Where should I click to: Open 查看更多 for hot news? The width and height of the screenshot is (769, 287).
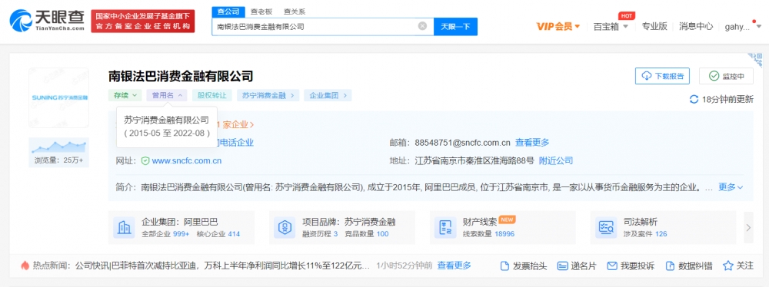(454, 266)
